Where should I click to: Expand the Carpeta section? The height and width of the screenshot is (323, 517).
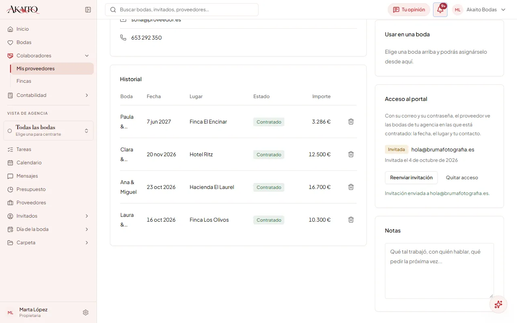point(48,243)
